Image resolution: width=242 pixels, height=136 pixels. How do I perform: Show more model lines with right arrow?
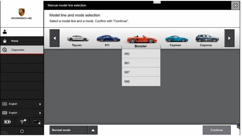pyautogui.click(x=229, y=38)
